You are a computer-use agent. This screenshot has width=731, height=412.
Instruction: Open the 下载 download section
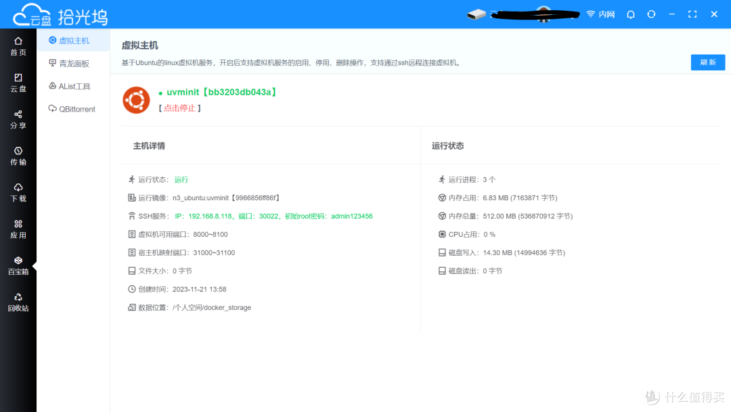click(18, 193)
